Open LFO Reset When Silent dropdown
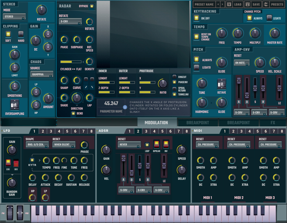 point(64,144)
